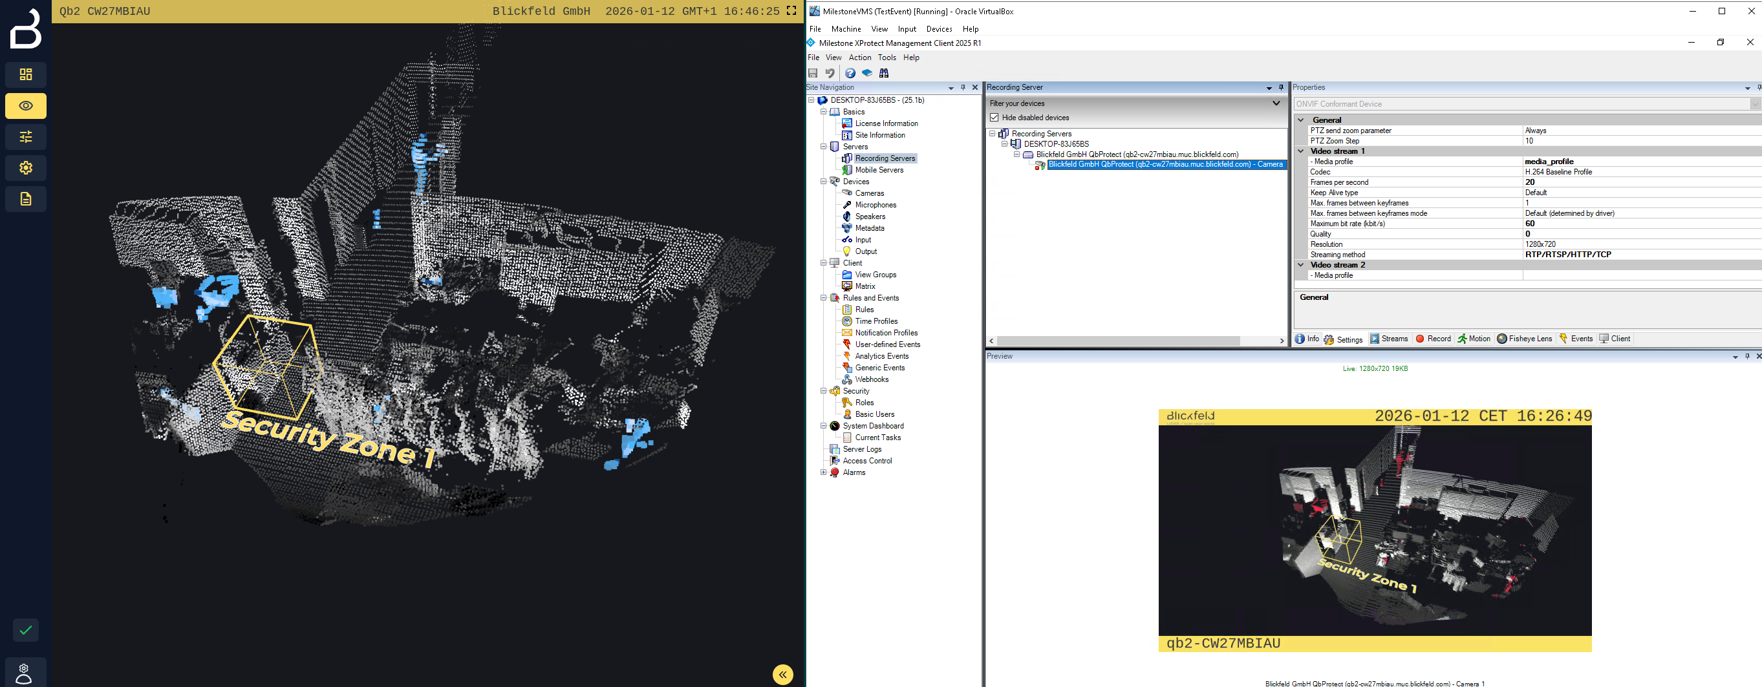Open the document log icon in sidebar

26,199
